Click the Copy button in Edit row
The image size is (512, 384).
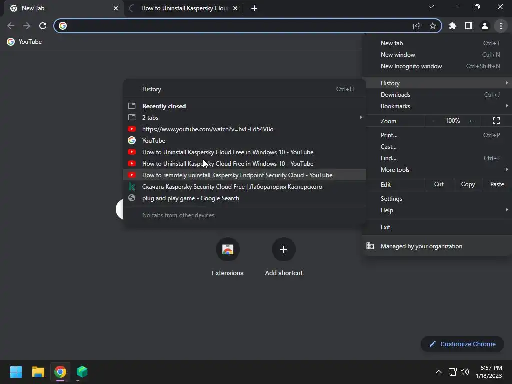tap(468, 184)
